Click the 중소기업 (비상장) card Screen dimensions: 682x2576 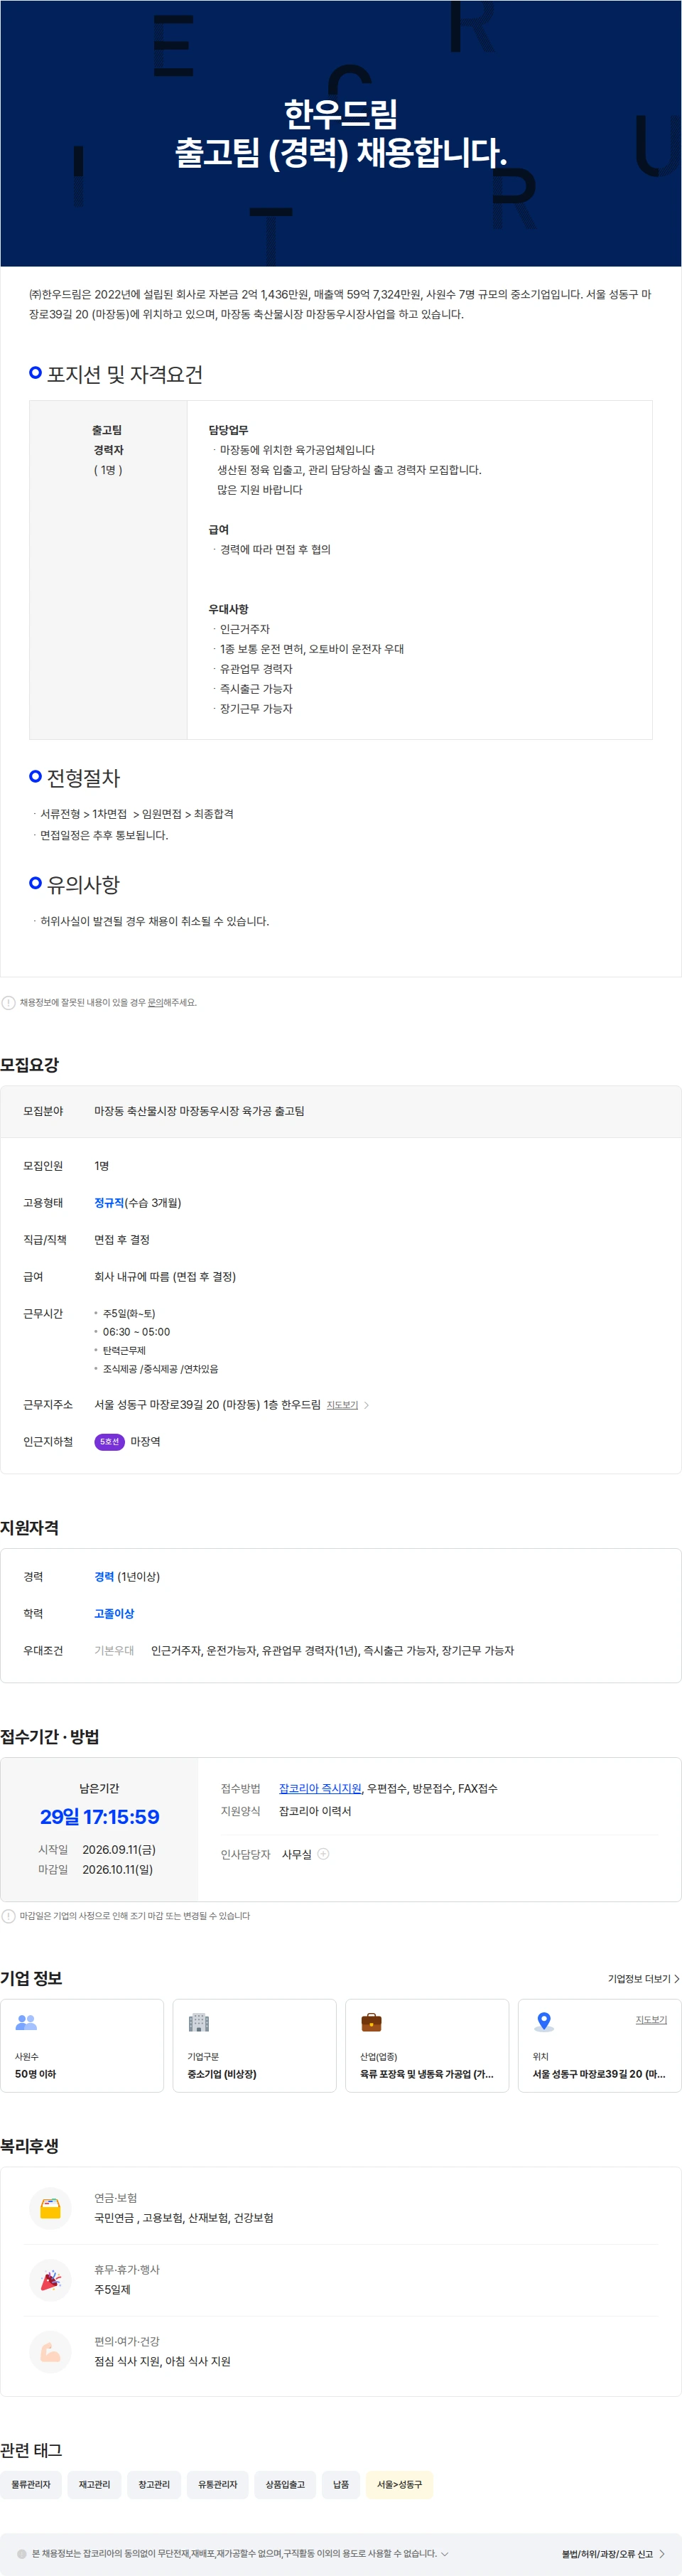[255, 2046]
